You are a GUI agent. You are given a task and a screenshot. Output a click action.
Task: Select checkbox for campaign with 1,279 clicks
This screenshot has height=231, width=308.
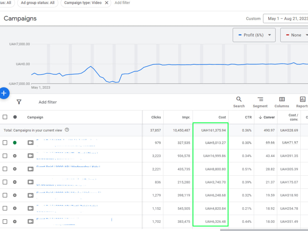tap(5, 195)
